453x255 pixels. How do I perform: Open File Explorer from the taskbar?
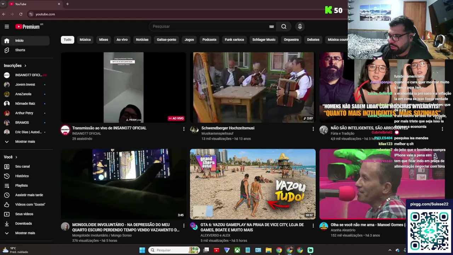pyautogui.click(x=269, y=250)
